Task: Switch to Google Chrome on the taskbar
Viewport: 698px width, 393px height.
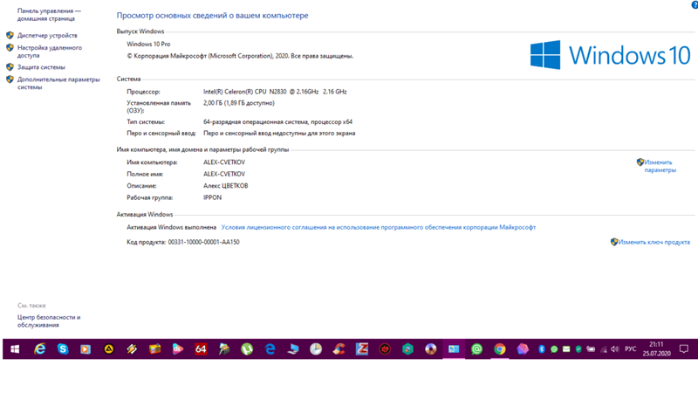Action: click(500, 349)
